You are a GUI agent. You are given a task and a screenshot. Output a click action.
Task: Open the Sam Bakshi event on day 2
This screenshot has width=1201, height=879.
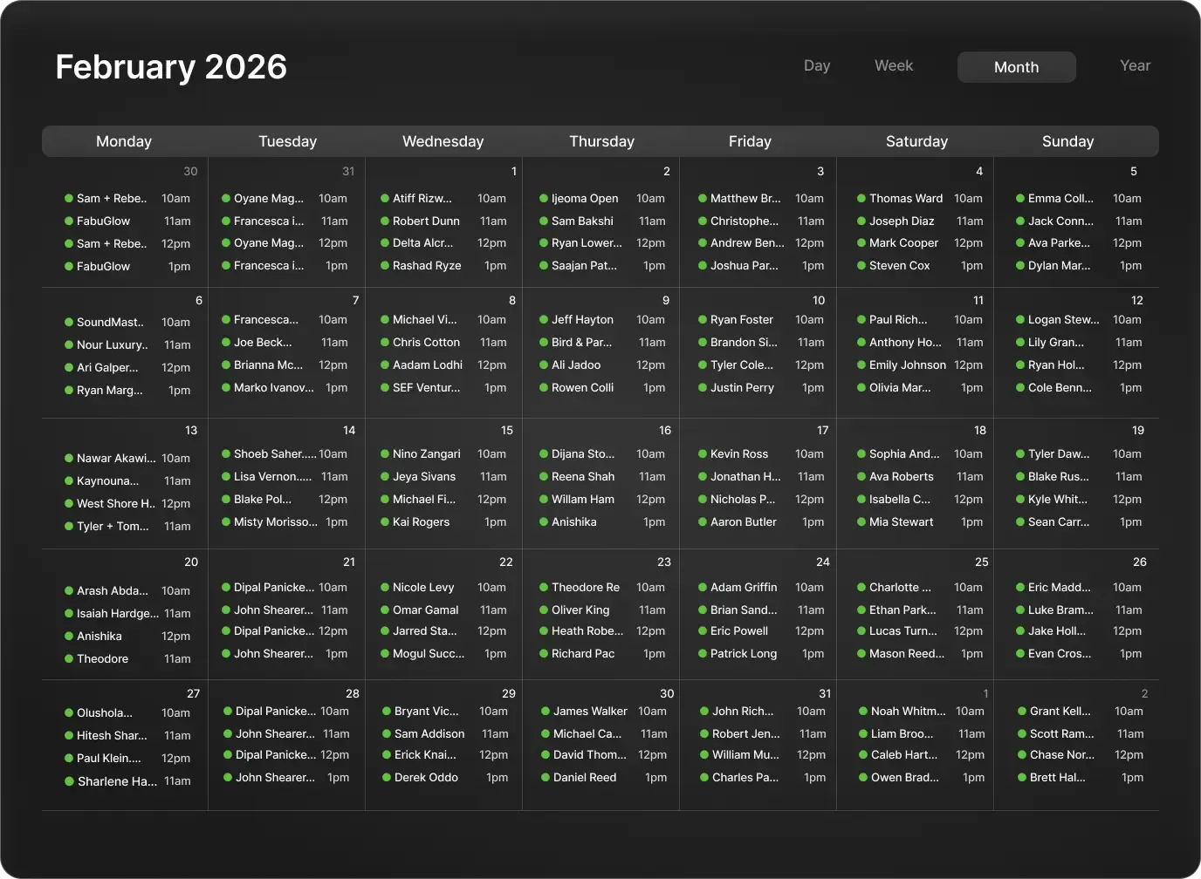(x=601, y=221)
